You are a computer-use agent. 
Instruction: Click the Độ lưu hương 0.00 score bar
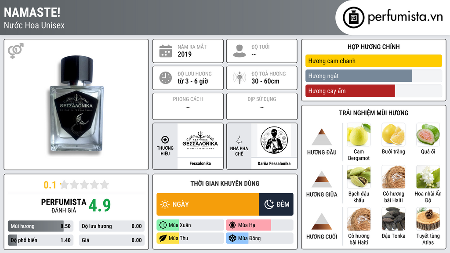pyautogui.click(x=112, y=226)
